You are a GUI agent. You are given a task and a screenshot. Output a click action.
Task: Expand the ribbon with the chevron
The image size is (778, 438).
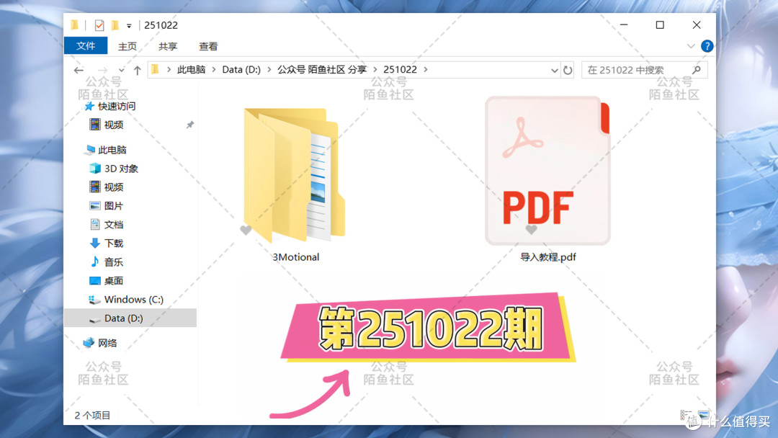(691, 46)
